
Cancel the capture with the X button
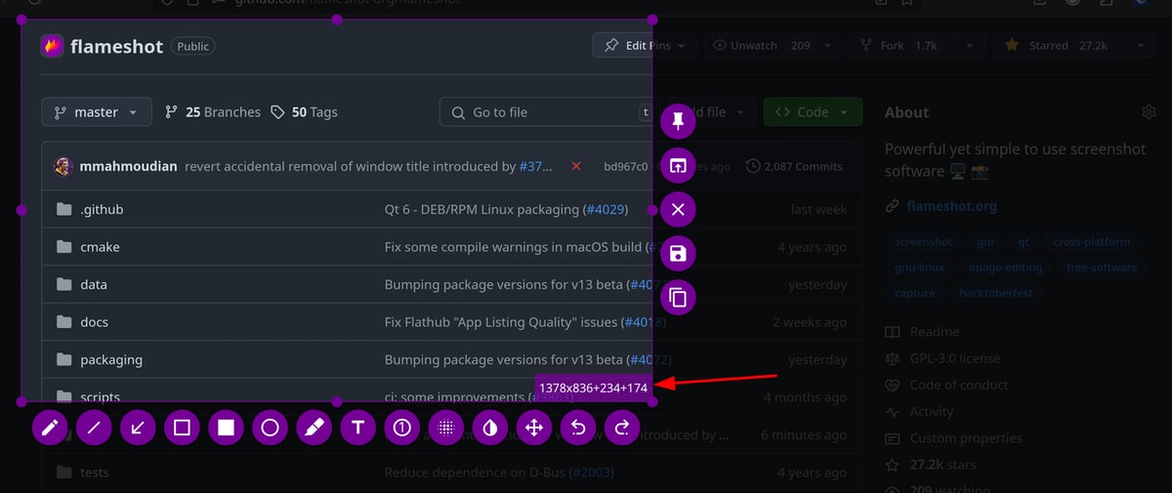tap(678, 210)
